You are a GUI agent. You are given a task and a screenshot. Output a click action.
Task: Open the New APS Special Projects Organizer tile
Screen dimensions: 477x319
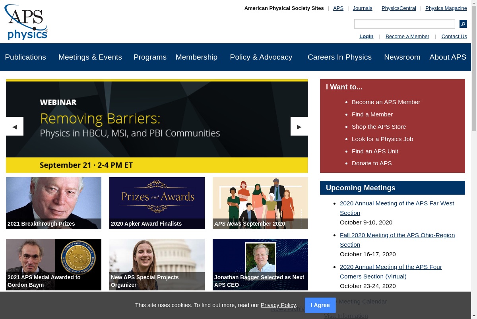[157, 265]
